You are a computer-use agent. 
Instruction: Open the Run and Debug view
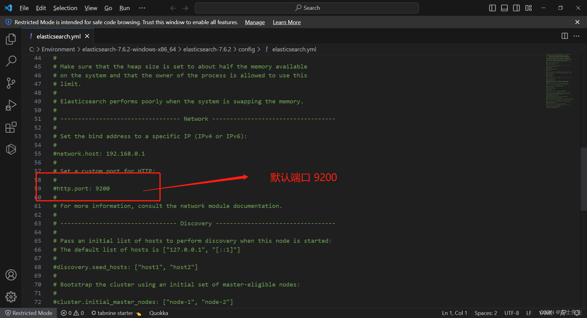point(11,105)
